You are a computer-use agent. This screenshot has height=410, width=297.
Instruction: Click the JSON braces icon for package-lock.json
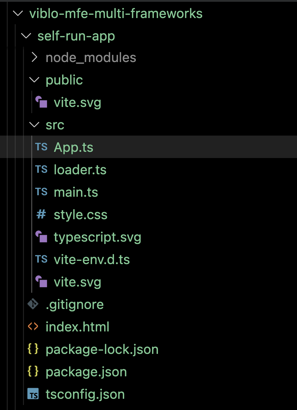pyautogui.click(x=33, y=349)
